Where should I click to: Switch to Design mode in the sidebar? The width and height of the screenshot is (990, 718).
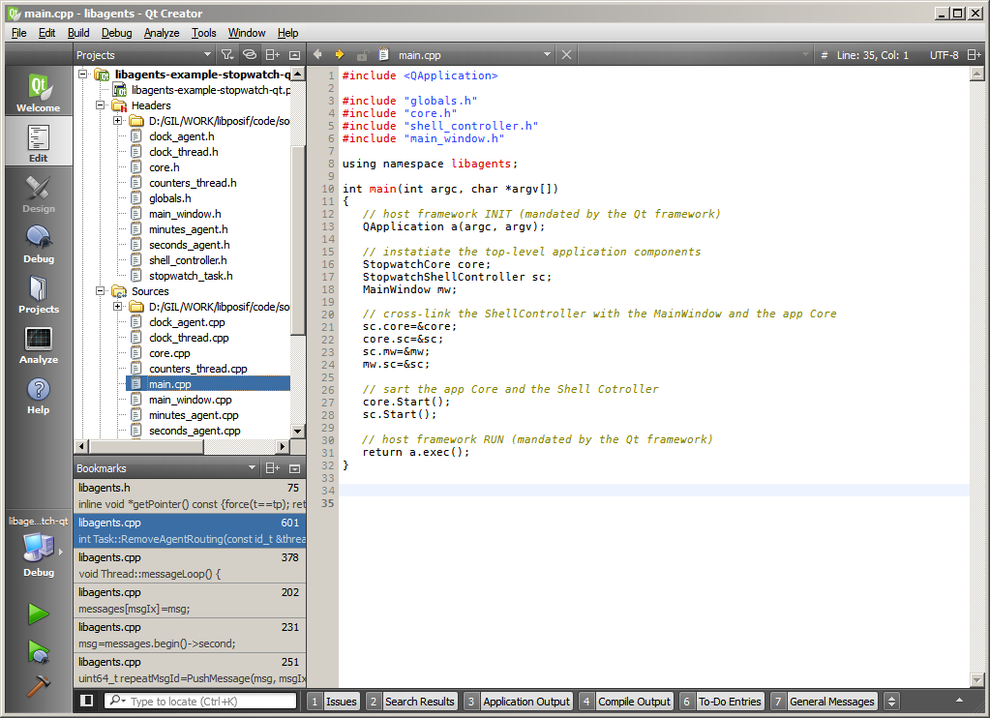coord(38,194)
